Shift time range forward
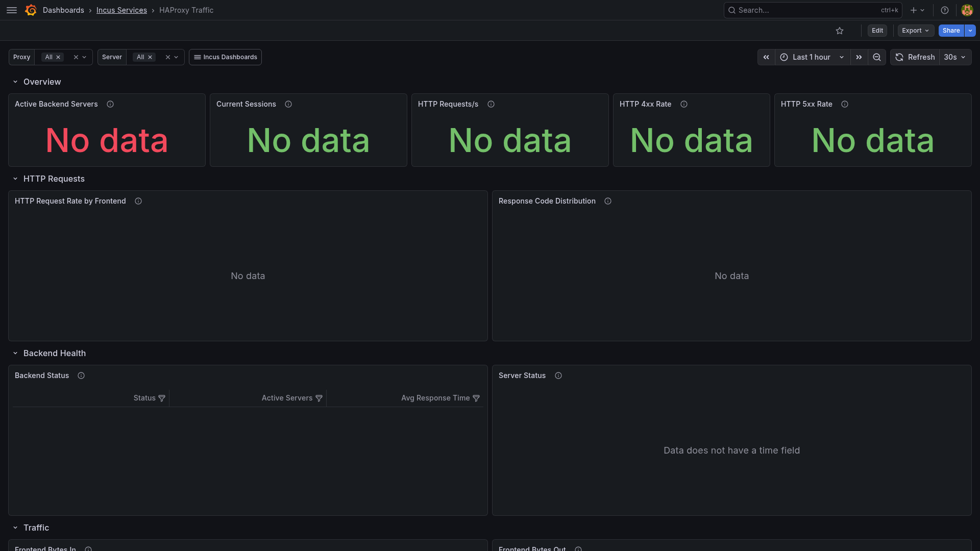The height and width of the screenshot is (551, 980). point(859,57)
